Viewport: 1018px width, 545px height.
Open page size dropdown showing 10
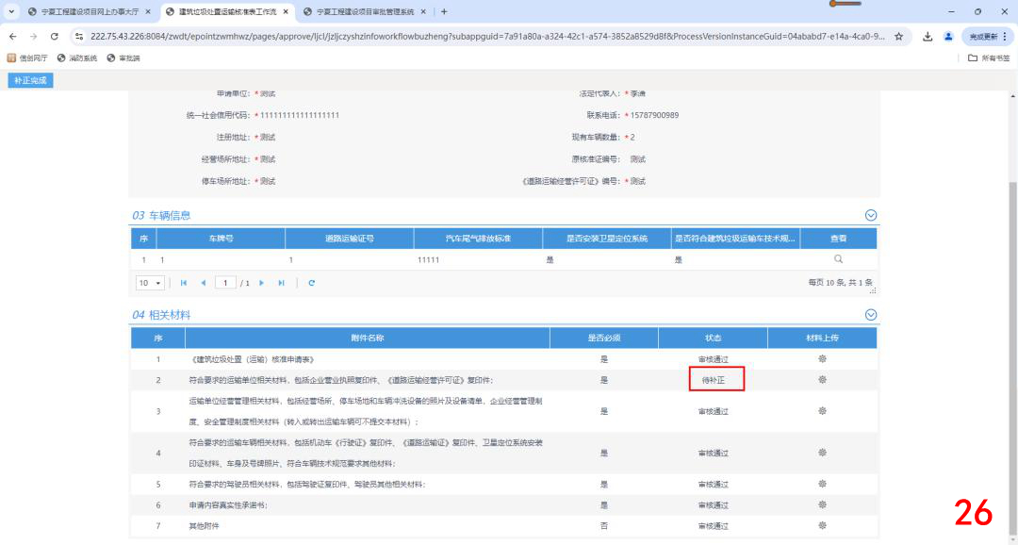click(150, 283)
